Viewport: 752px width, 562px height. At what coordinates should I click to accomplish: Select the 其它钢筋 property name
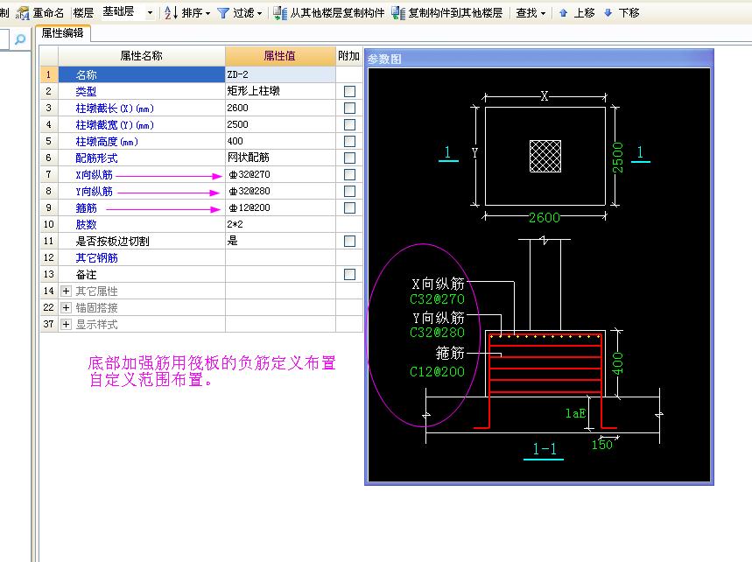point(96,257)
